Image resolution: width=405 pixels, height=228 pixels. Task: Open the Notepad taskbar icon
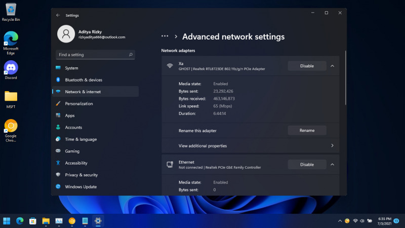[x=85, y=221]
